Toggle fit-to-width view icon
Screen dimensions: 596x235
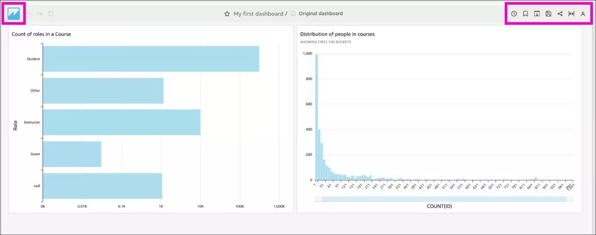click(571, 14)
